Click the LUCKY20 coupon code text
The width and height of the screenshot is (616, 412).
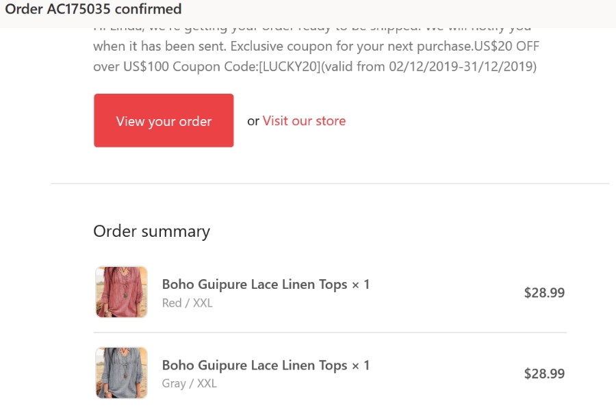[x=274, y=66]
